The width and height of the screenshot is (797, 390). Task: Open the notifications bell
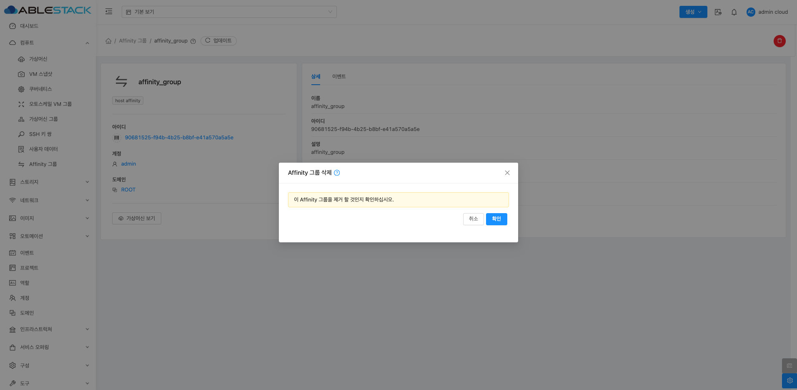(734, 12)
